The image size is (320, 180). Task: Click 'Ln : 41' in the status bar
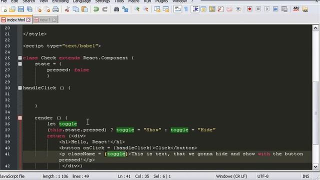(x=124, y=176)
